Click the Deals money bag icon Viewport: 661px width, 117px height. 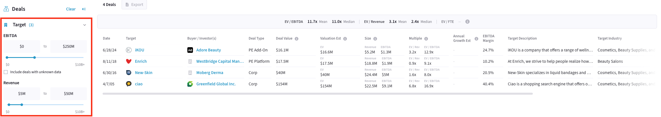point(6,9)
